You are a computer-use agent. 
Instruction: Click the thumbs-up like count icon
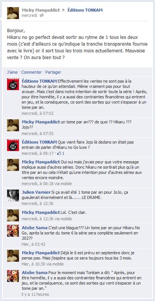[x=59, y=153]
